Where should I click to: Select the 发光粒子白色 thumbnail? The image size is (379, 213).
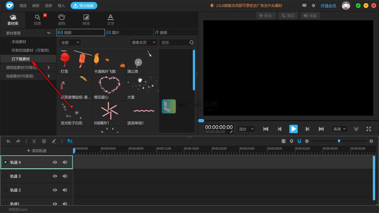pyautogui.click(x=76, y=113)
